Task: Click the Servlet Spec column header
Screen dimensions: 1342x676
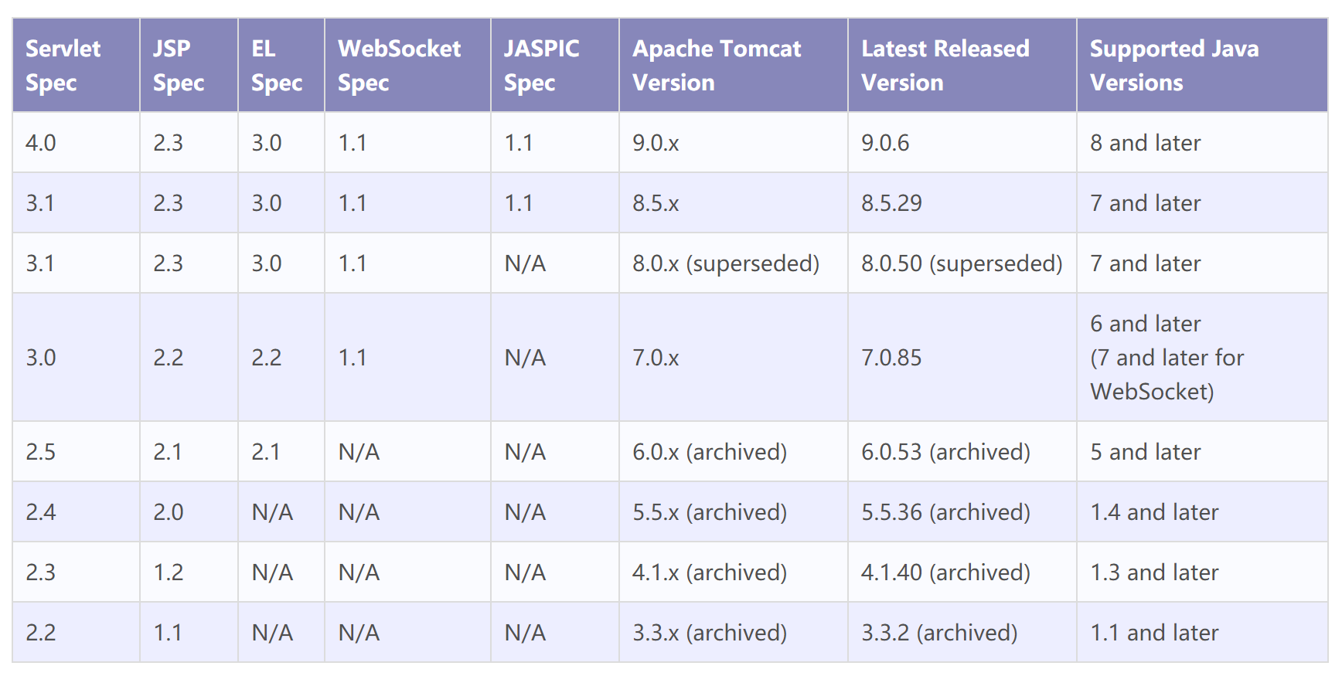Action: [63, 66]
